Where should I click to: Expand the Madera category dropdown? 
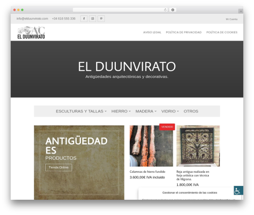146,111
